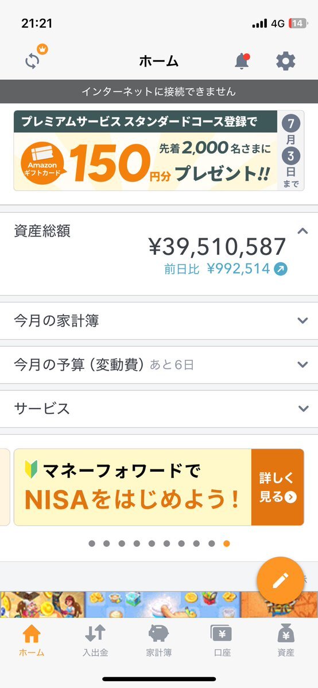Switch to the 入出金 tab
The width and height of the screenshot is (318, 688).
pyautogui.click(x=95, y=640)
